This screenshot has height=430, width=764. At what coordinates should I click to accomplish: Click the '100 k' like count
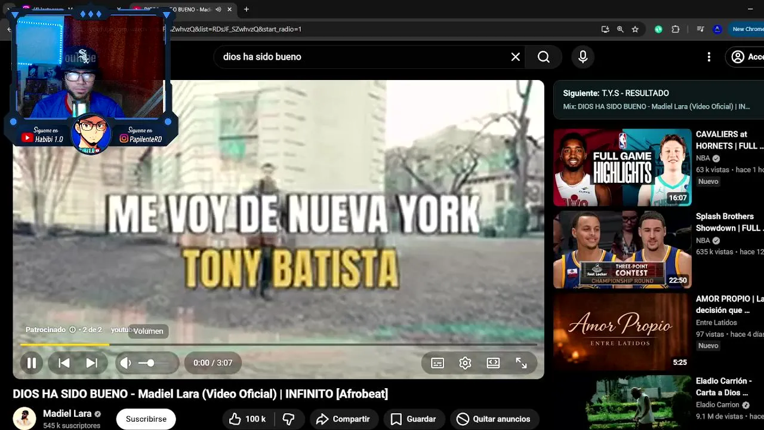(x=255, y=419)
